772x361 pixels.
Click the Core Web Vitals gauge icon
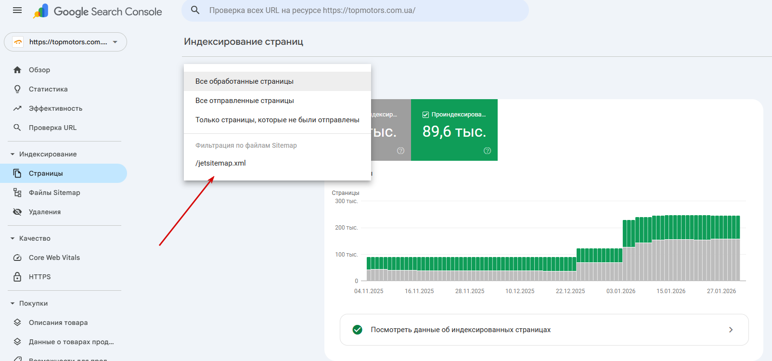[17, 258]
